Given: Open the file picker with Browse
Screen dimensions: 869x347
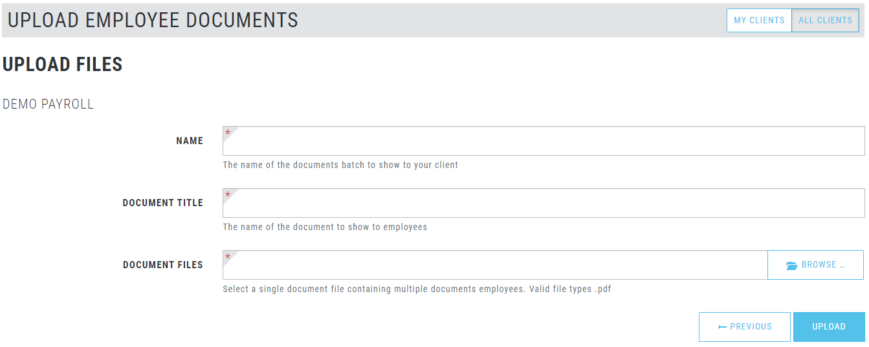Looking at the screenshot, I should point(815,265).
